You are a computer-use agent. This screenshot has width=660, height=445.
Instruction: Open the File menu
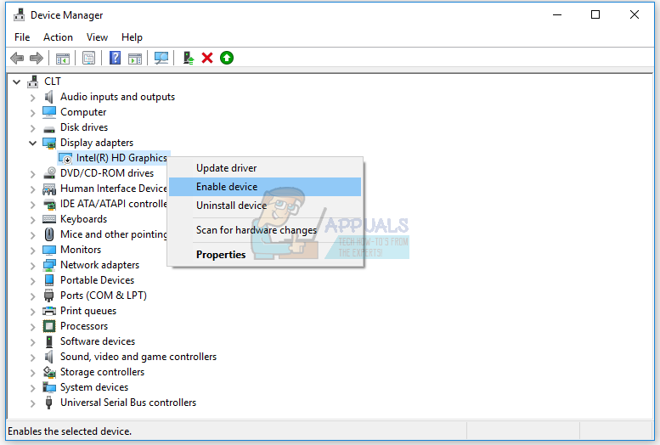point(22,37)
